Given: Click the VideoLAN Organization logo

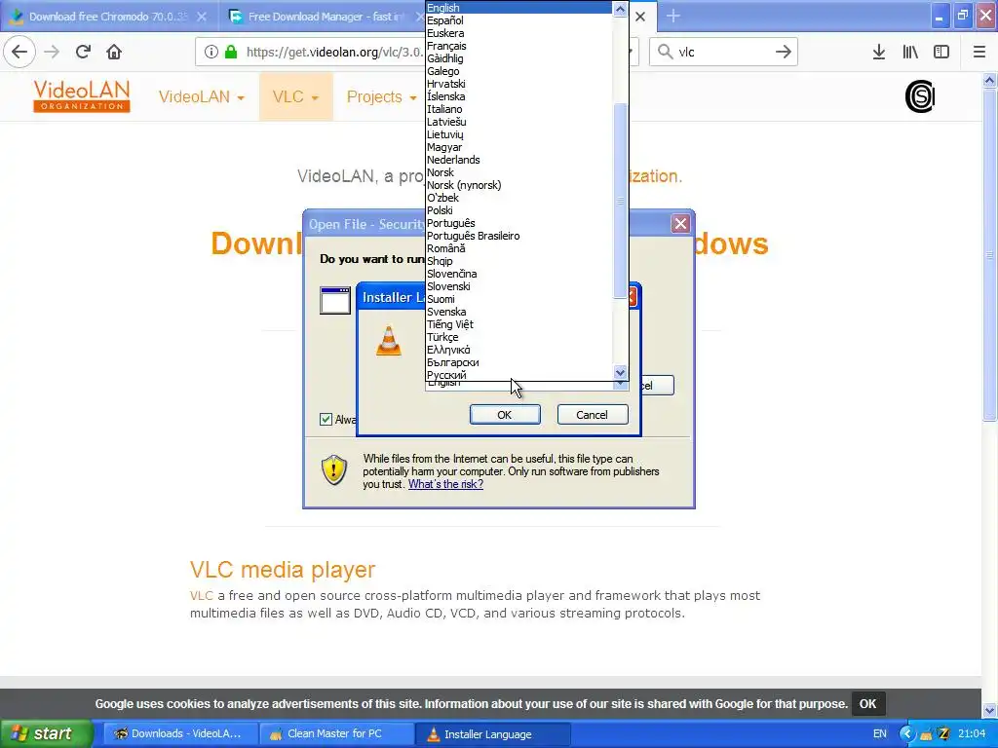Looking at the screenshot, I should click(82, 96).
